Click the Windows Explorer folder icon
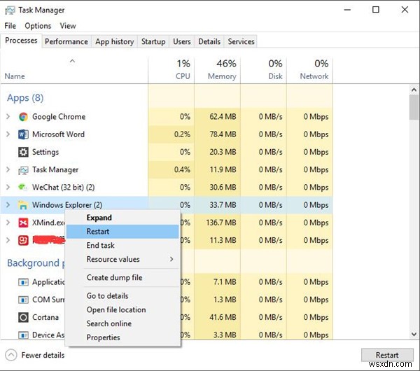The width and height of the screenshot is (420, 371). click(x=23, y=205)
